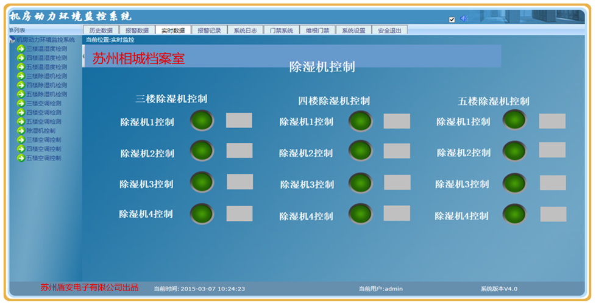
Task: Click arrow icon beside 三楼空调检测
Action: (21, 104)
